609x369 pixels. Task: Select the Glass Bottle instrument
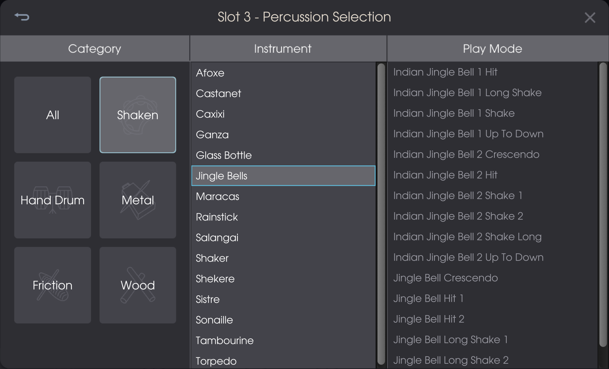point(224,155)
